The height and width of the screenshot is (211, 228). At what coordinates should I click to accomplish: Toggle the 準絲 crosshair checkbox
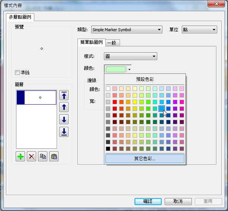coord(17,72)
